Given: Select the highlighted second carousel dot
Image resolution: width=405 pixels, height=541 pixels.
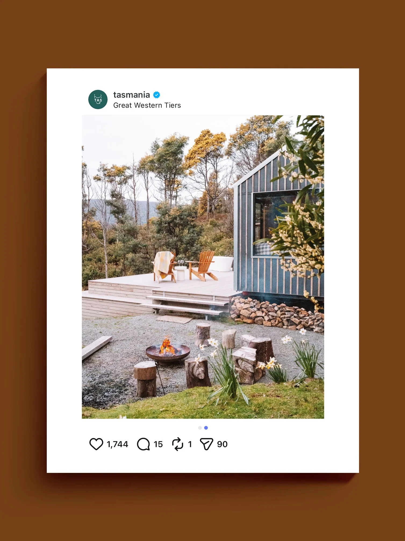Looking at the screenshot, I should [206, 428].
